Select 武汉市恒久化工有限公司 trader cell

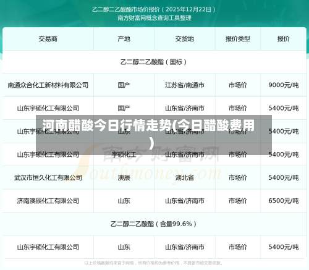[x=48, y=177]
